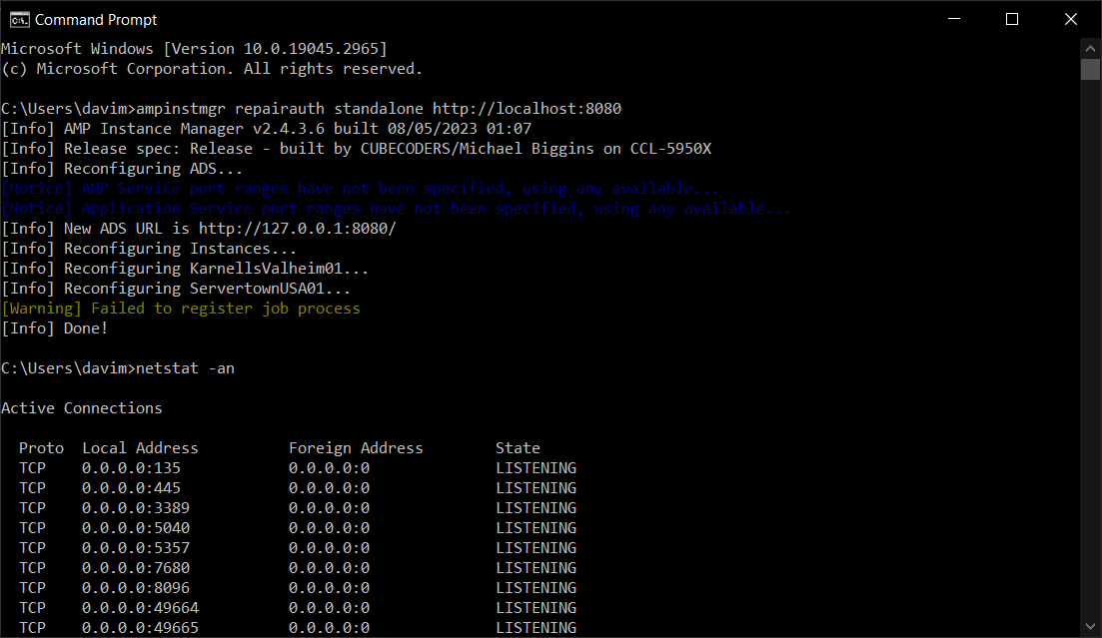
Task: Click the "Reconfiguring KarnellsValheim01..." line
Action: (185, 269)
